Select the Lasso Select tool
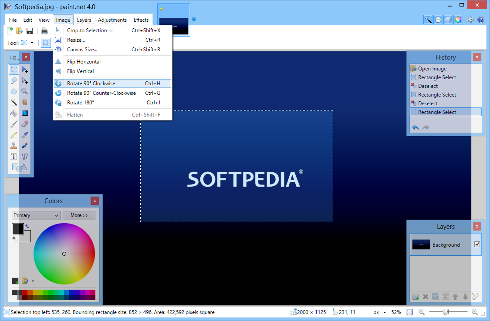490x321 pixels. click(14, 80)
